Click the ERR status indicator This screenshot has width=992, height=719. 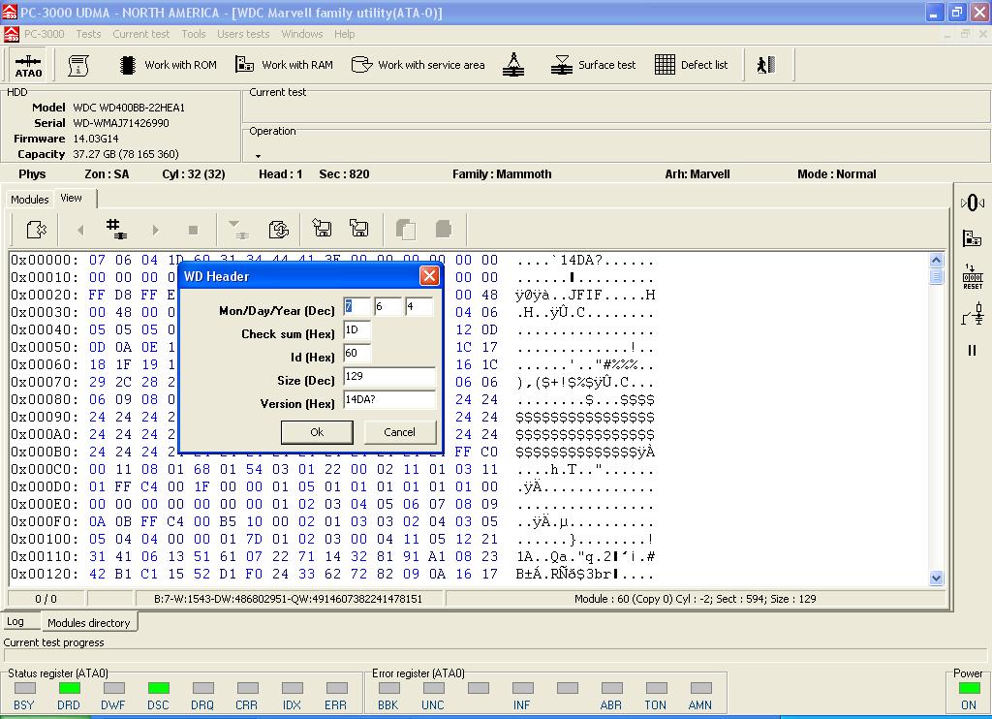coord(336,688)
